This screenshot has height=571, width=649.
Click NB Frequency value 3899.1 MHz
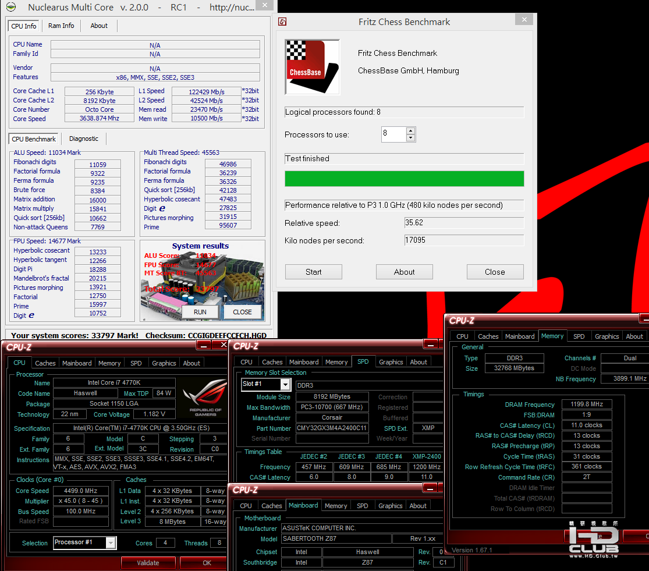pos(625,378)
